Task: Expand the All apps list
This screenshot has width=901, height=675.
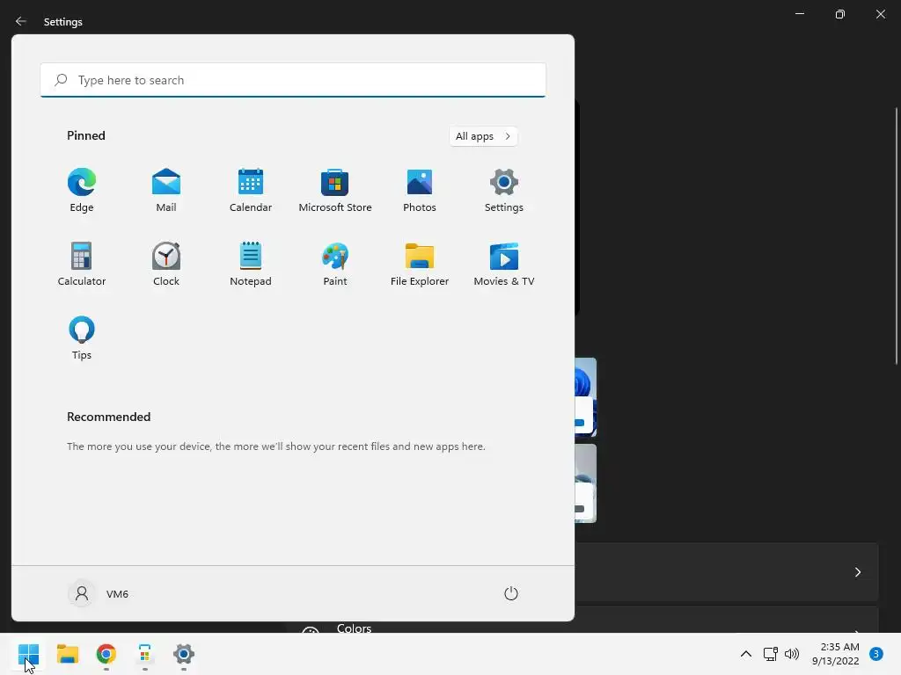Action: pyautogui.click(x=483, y=136)
